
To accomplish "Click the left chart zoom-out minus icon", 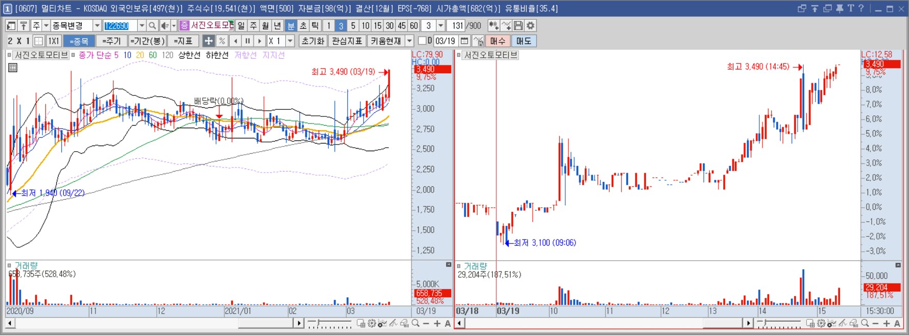I will 426,323.
